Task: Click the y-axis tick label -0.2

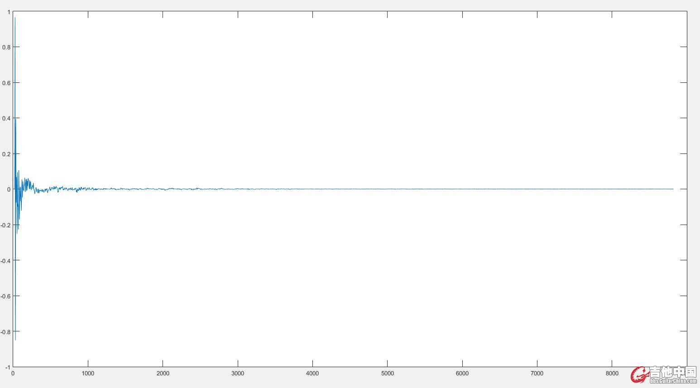Action: click(x=5, y=225)
